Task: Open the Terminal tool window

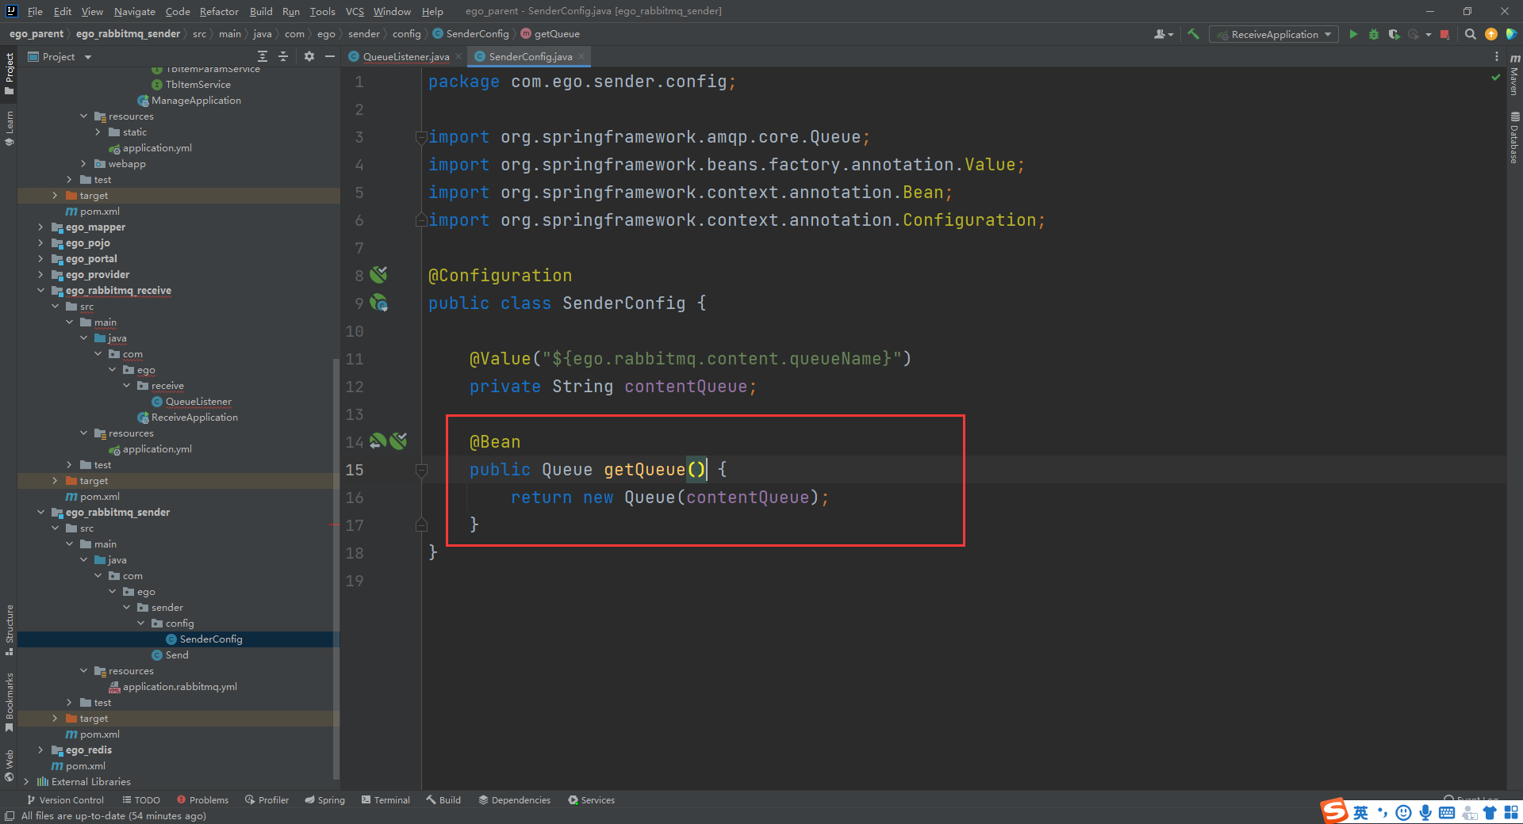Action: (x=386, y=800)
